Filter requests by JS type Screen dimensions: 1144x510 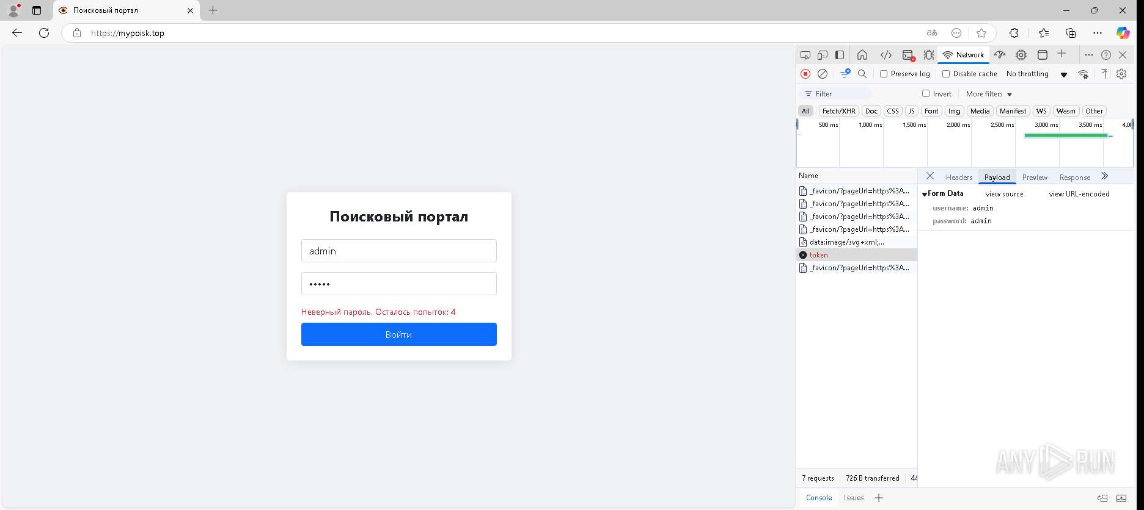(911, 111)
